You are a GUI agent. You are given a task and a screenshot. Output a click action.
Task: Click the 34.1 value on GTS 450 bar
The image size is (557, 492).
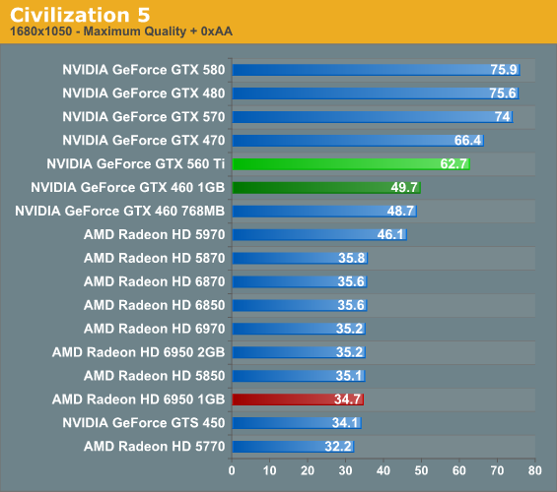click(x=345, y=423)
